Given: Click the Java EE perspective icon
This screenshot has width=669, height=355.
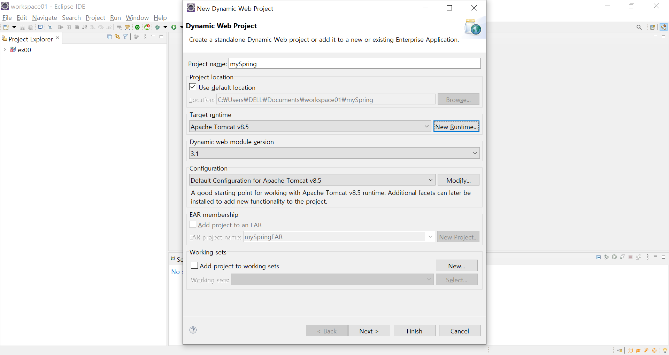Looking at the screenshot, I should 663,27.
